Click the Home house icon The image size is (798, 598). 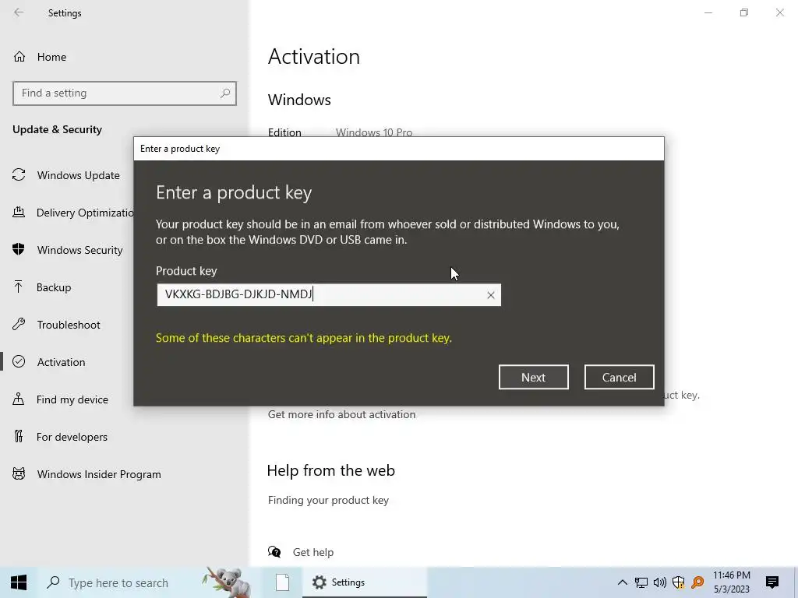[19, 57]
